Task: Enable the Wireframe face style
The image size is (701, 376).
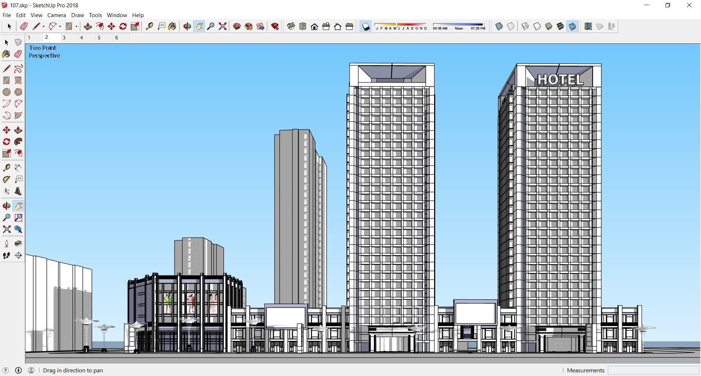Action: [x=525, y=26]
